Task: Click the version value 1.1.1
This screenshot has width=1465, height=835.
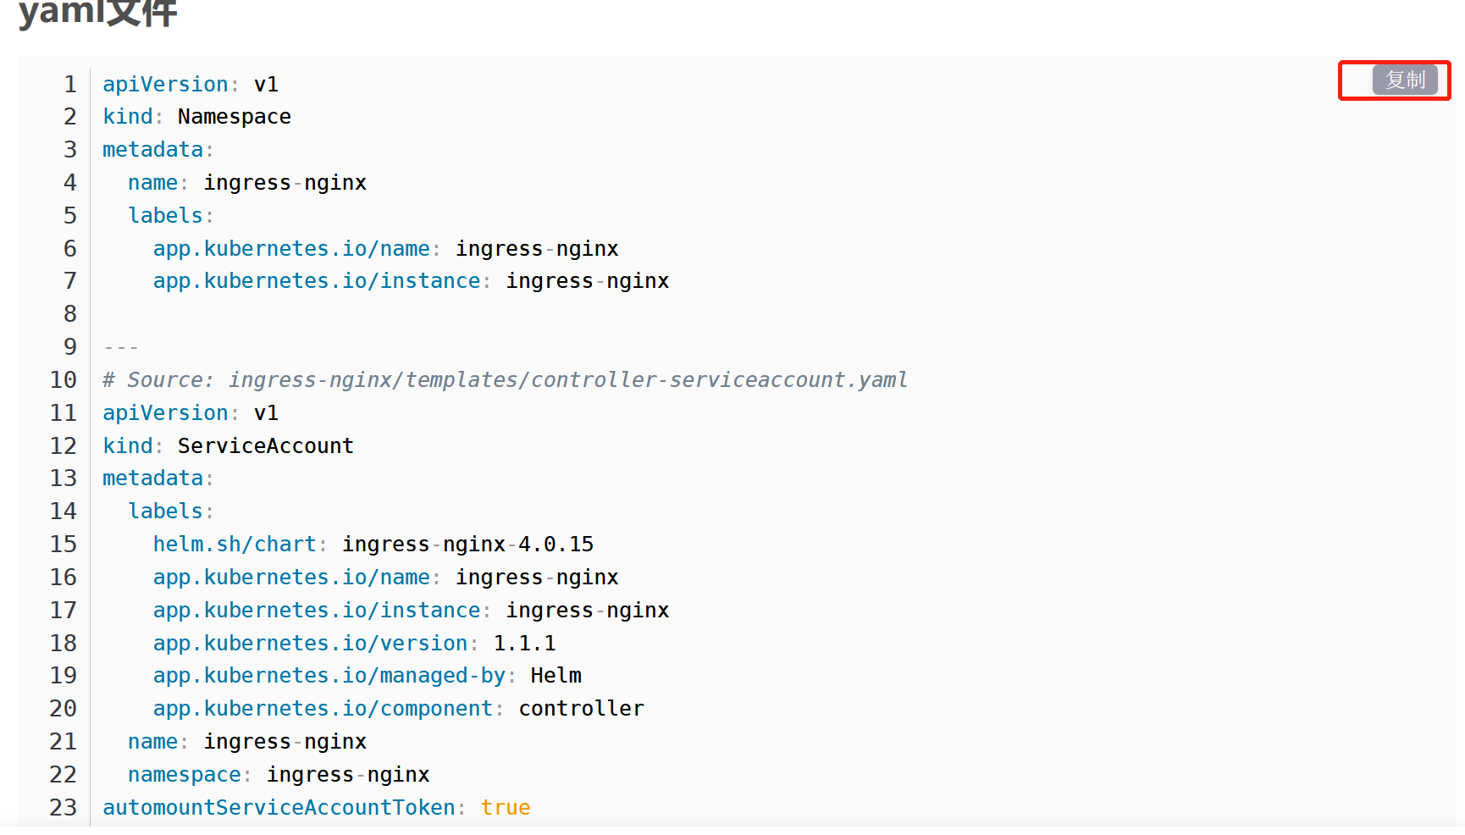Action: tap(524, 644)
